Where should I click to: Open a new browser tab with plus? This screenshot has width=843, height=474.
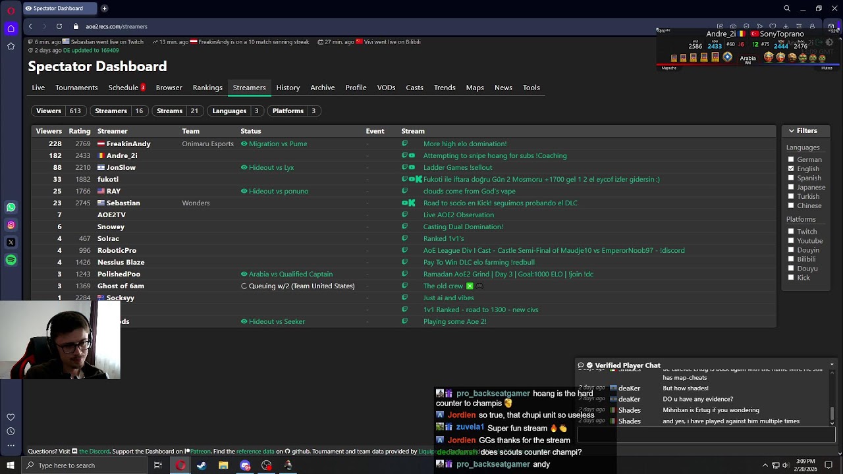tap(104, 9)
